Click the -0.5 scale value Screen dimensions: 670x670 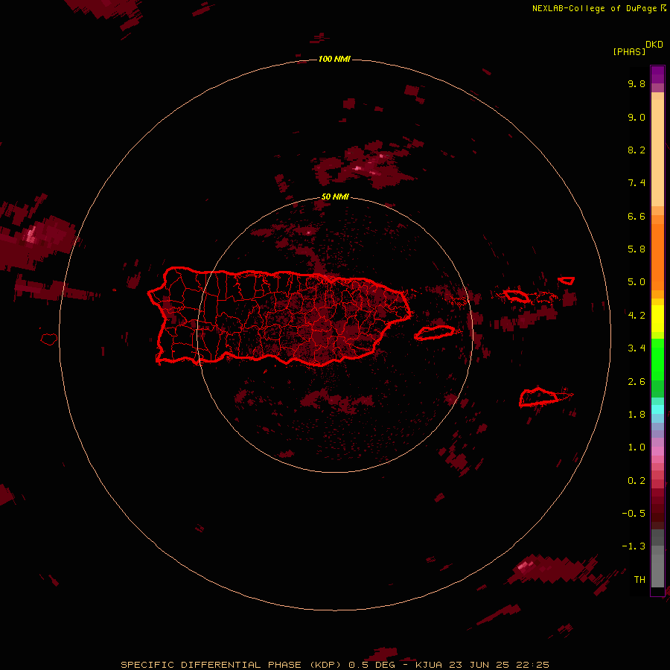[x=634, y=513]
